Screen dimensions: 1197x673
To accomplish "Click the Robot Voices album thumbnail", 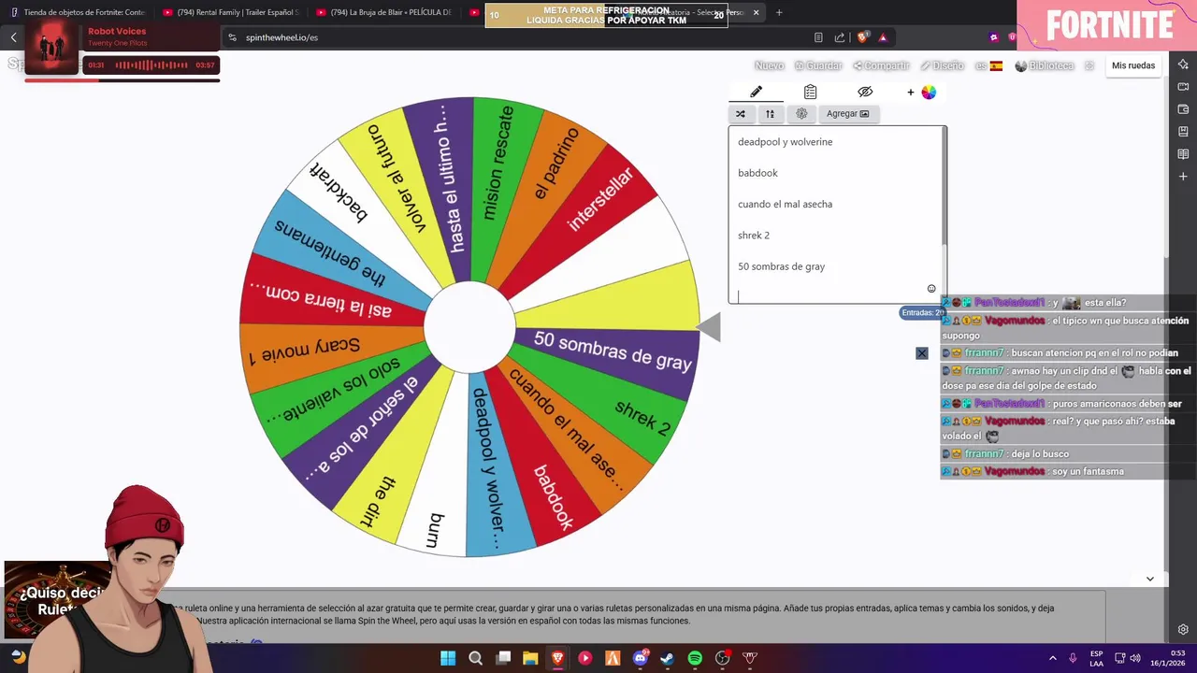I will [x=50, y=47].
